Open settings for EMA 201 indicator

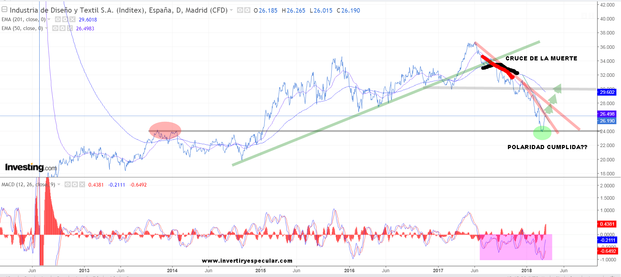pos(65,19)
